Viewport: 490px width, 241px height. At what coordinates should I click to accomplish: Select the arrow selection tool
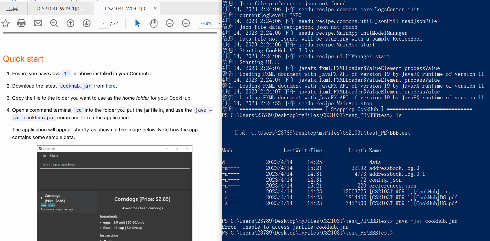click(x=137, y=23)
